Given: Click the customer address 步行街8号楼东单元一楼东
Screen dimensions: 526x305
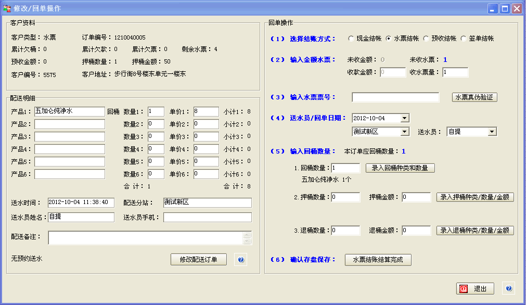Looking at the screenshot, I should (x=150, y=74).
